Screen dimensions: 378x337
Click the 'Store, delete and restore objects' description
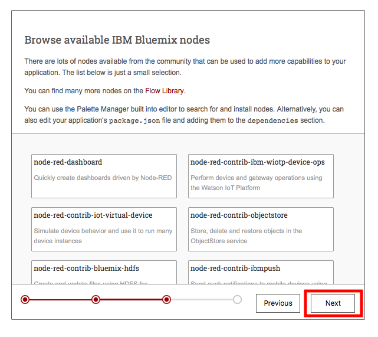click(246, 236)
